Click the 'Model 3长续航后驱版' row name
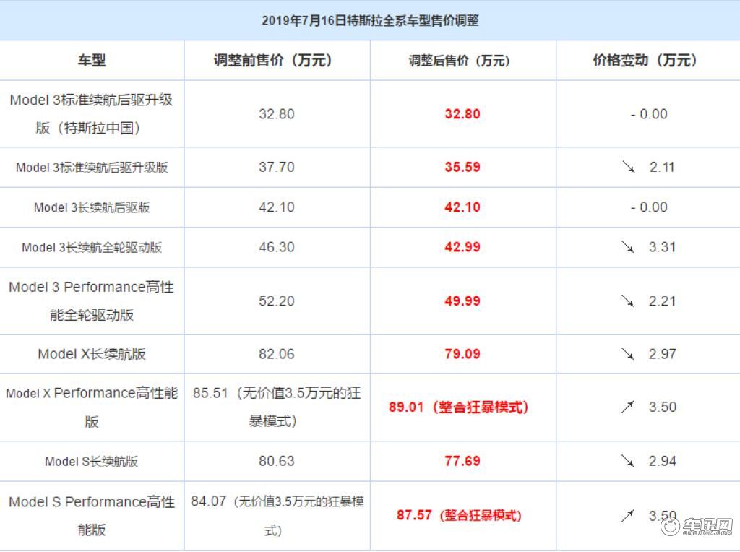Screen dimensions: 740x552 (92, 207)
